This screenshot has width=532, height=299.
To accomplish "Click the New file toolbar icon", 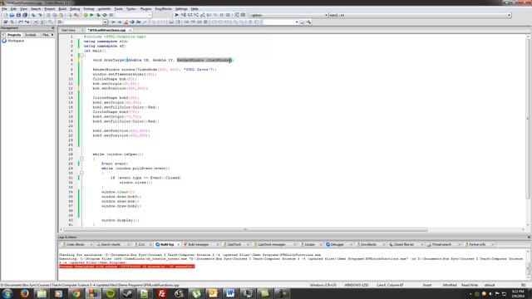I will click(x=6, y=15).
